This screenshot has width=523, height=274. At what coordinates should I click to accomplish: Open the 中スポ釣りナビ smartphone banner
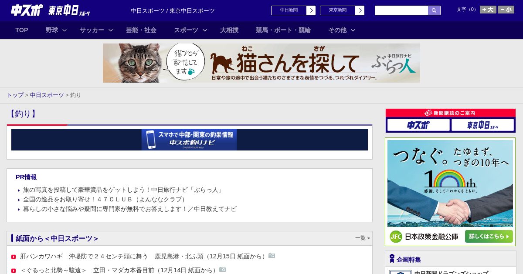pos(189,140)
